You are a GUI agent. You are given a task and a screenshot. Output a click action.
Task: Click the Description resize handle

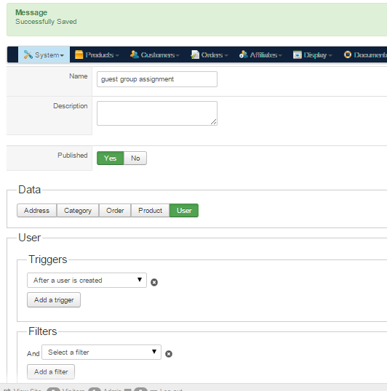pos(214,122)
